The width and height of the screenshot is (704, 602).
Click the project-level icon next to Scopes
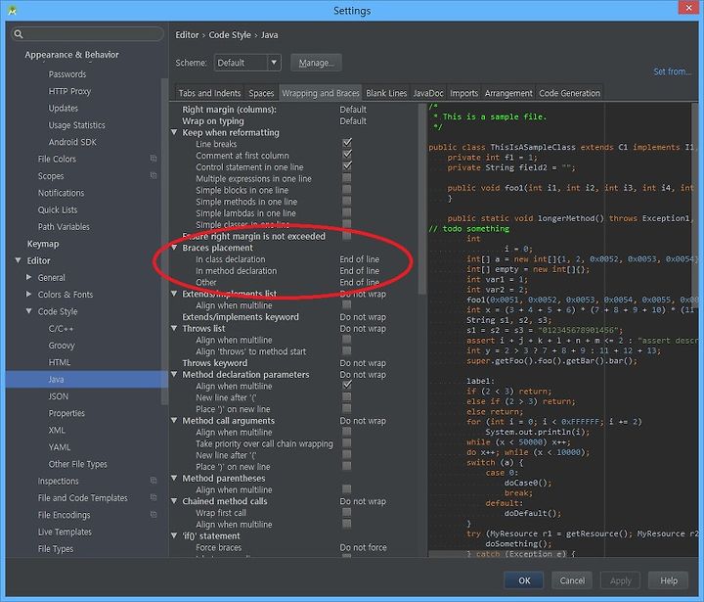[154, 175]
